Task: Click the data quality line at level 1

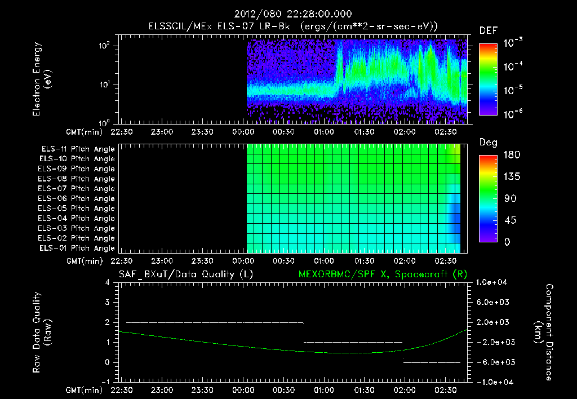Action: (x=353, y=342)
